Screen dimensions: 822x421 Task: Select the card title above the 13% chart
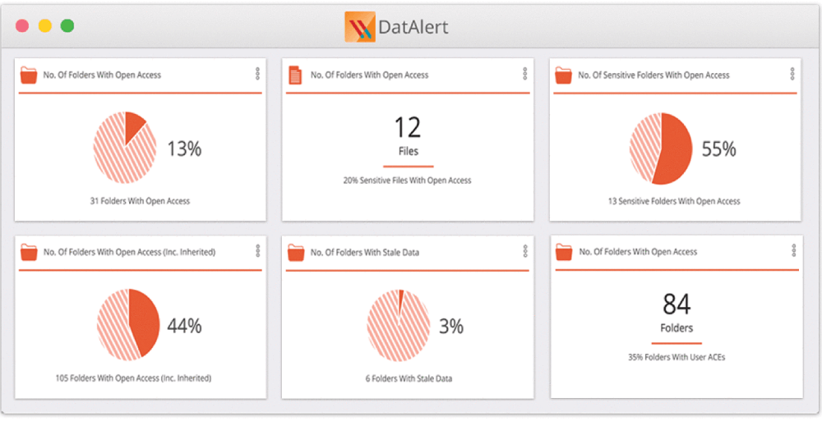(102, 75)
